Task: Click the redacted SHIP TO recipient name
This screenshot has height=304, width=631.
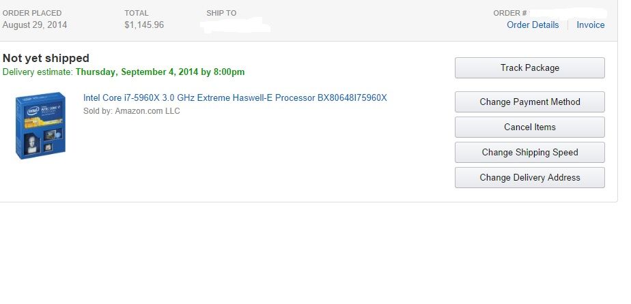Action: (236, 25)
